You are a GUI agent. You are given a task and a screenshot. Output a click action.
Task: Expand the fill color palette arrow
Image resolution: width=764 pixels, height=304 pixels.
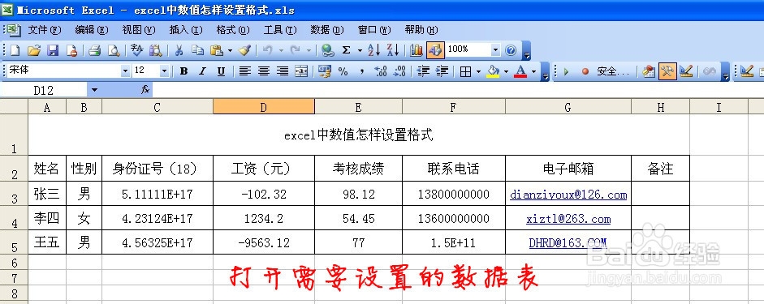pos(507,71)
